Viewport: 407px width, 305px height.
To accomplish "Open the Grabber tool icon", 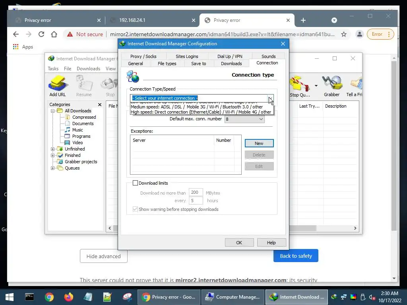I will [x=331, y=86].
